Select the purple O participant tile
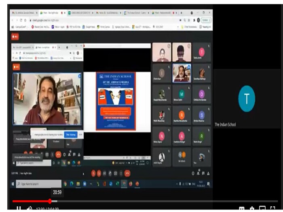Screen dimensions: 283x212 click(x=202, y=94)
